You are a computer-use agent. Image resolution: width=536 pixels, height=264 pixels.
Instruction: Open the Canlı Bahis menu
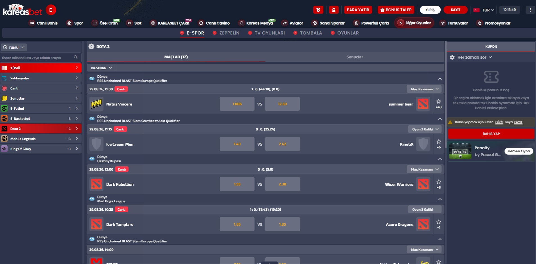pyautogui.click(x=44, y=23)
